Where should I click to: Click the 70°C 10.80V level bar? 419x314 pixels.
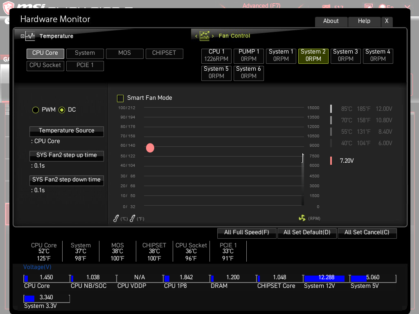click(331, 120)
